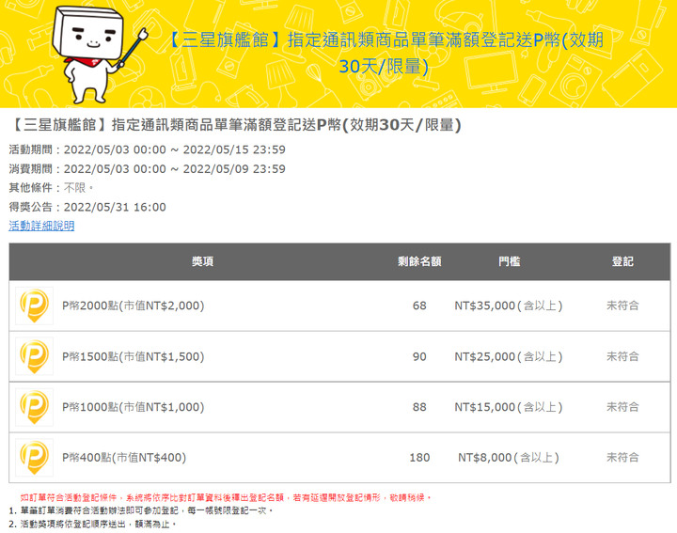Click note 1 about 每一帳號限登記一次

[141, 510]
